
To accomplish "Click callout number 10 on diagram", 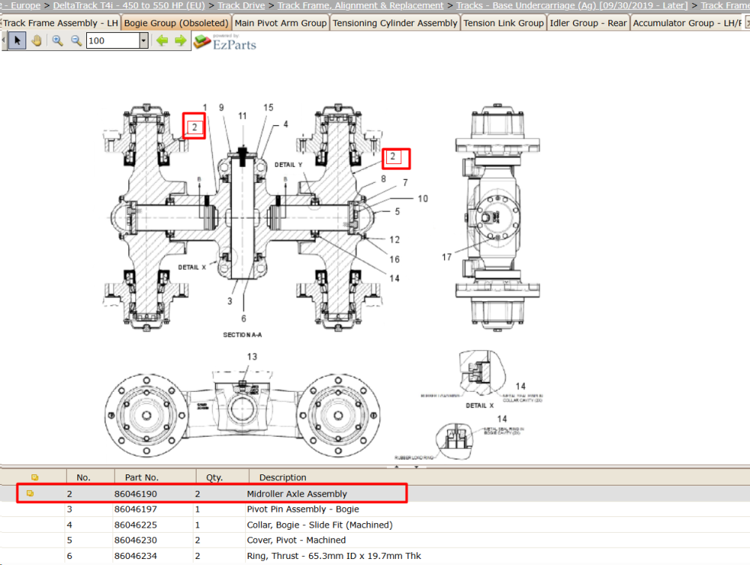I will 423,199.
